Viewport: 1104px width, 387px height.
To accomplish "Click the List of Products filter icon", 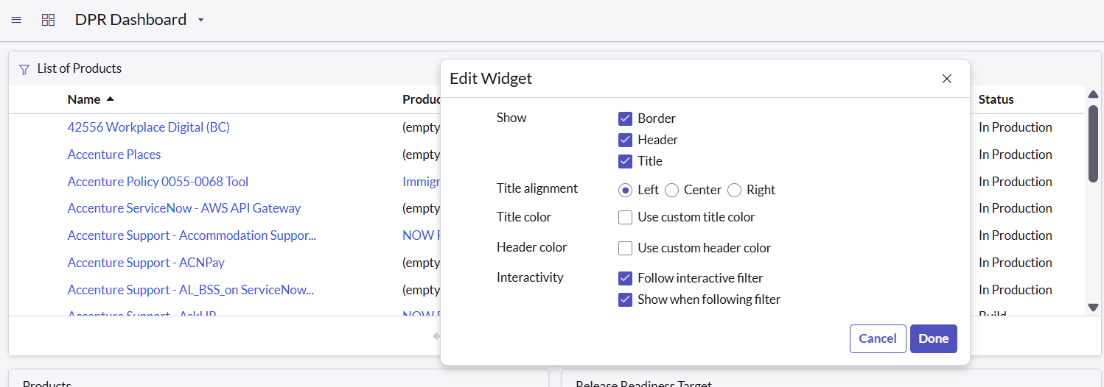I will tap(24, 69).
